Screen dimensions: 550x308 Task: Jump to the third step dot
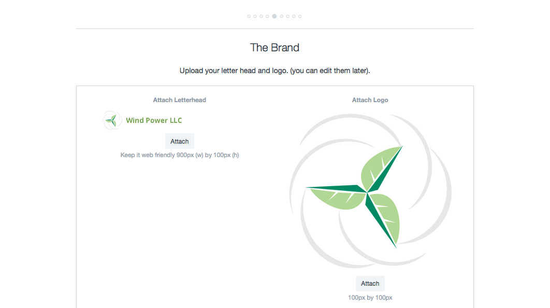point(262,17)
